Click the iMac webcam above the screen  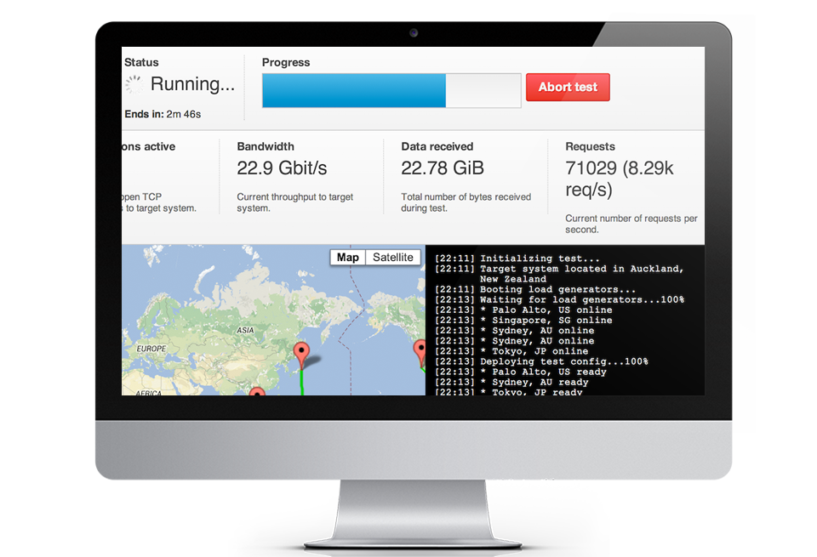414,33
